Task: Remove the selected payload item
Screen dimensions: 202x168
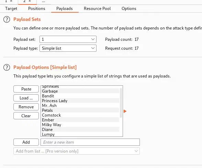Action: [26, 107]
